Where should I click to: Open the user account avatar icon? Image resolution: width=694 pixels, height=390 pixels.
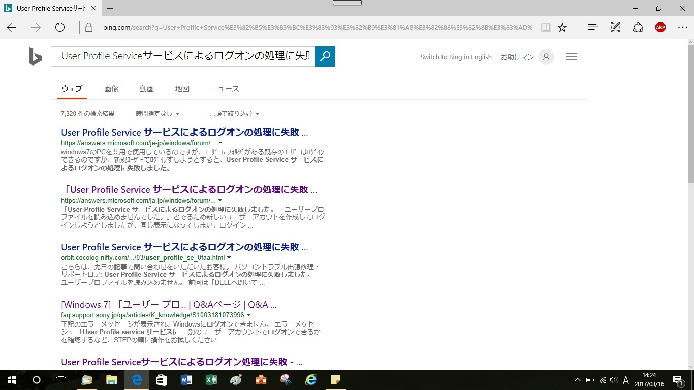(546, 57)
